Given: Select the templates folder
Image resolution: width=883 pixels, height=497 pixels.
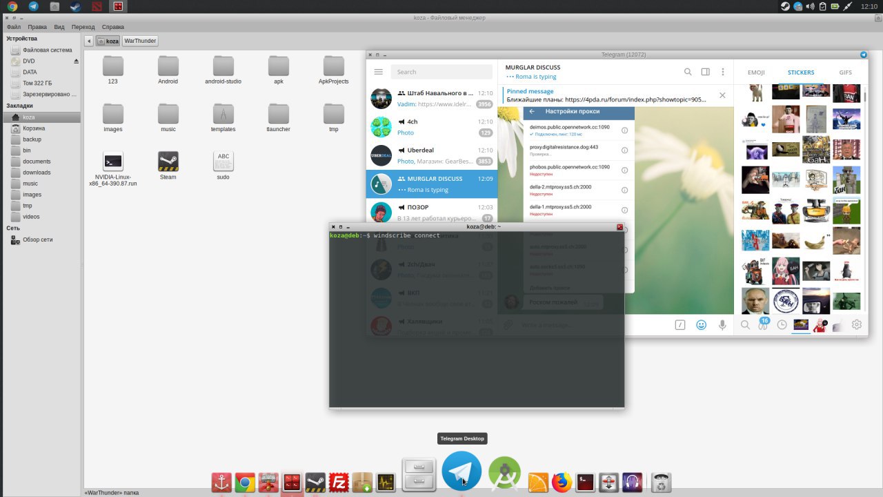Looking at the screenshot, I should (223, 117).
